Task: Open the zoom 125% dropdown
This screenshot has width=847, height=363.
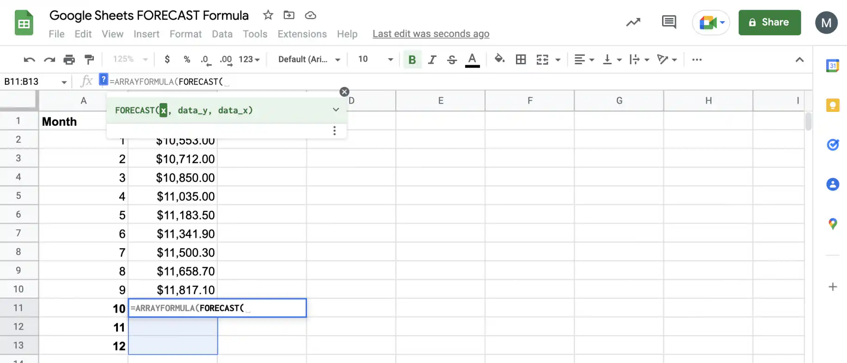Action: tap(130, 59)
